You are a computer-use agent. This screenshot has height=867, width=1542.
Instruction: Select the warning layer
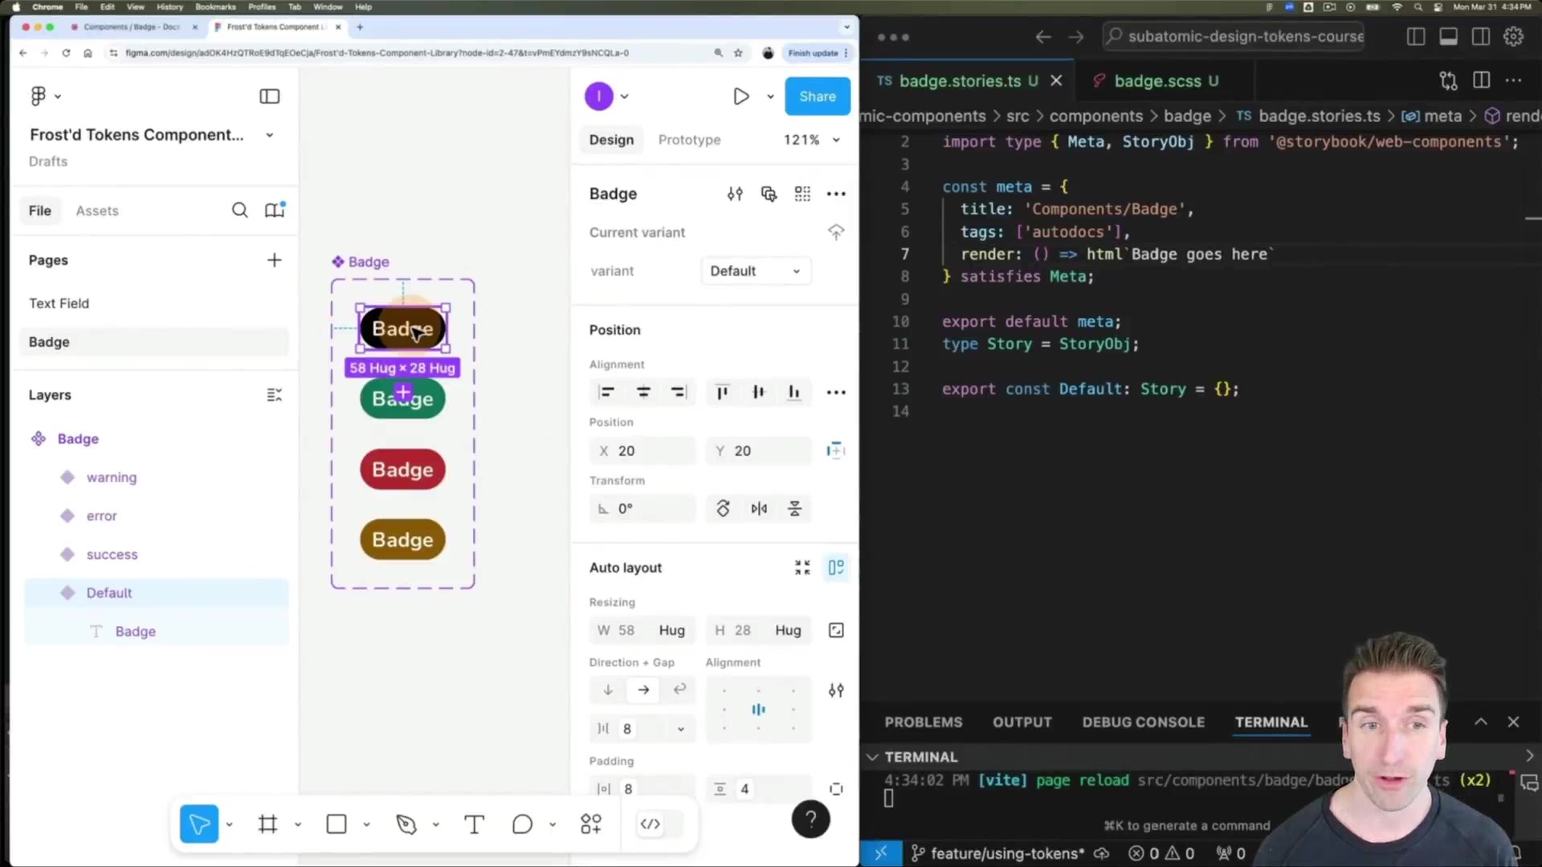[x=112, y=478]
